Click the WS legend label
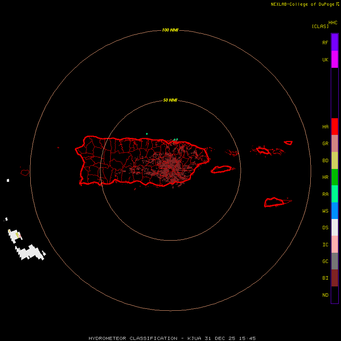This screenshot has width=341, height=341. pos(325,211)
